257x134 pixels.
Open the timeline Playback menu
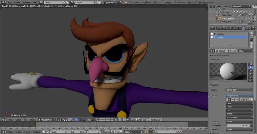pyautogui.click(x=37, y=132)
